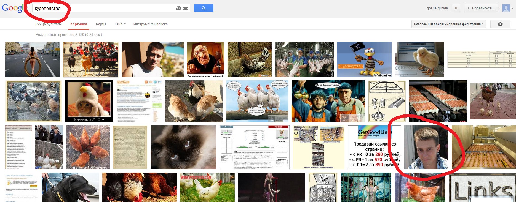This screenshot has height=202, width=516.
Task: Open the old scanned book page
Action: (130, 148)
